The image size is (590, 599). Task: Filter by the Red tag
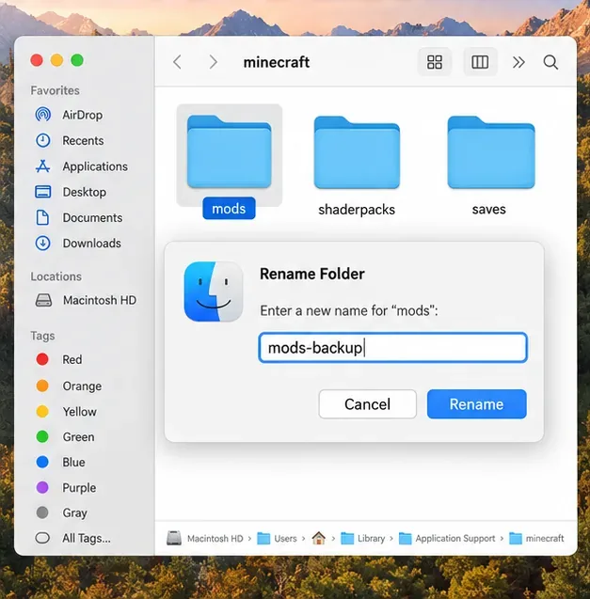click(59, 359)
